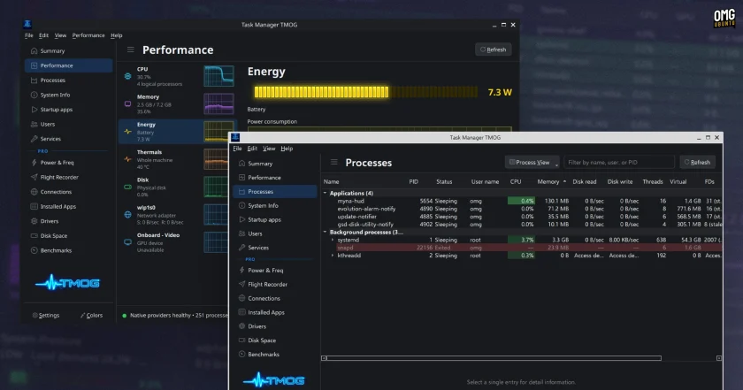Select the Memory performance entry
This screenshot has height=390, width=743.
[178, 103]
